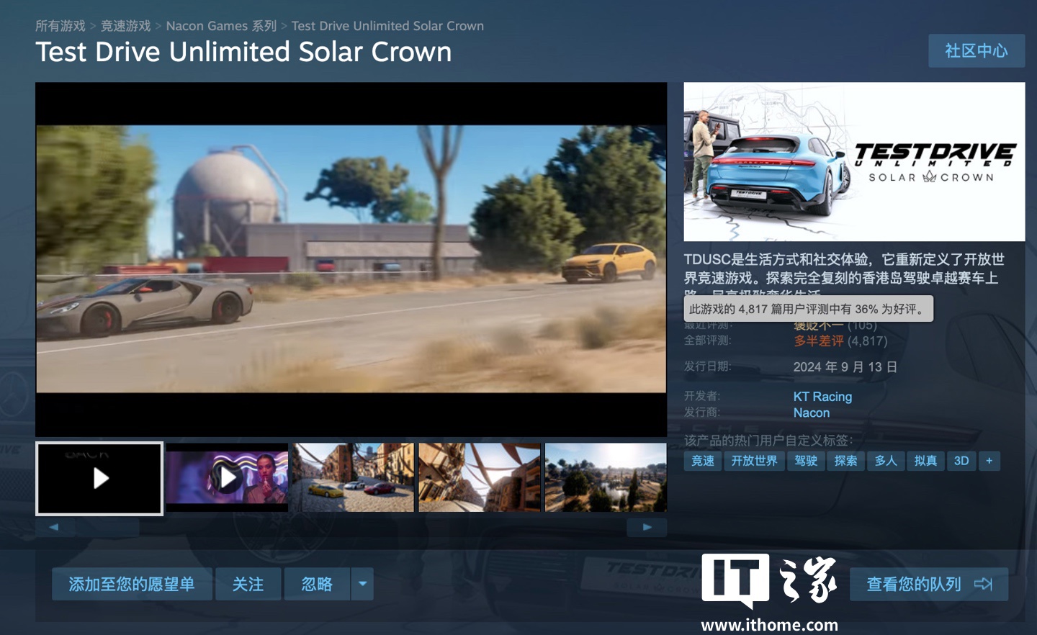The width and height of the screenshot is (1037, 635).
Task: Click the left arrow of the thumbnail strip
Action: click(x=54, y=527)
